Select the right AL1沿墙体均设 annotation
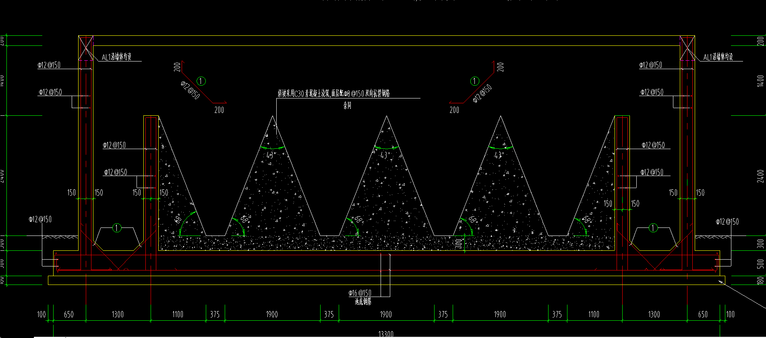 718,57
